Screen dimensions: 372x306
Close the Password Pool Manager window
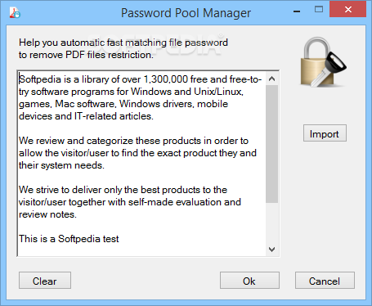pos(347,10)
